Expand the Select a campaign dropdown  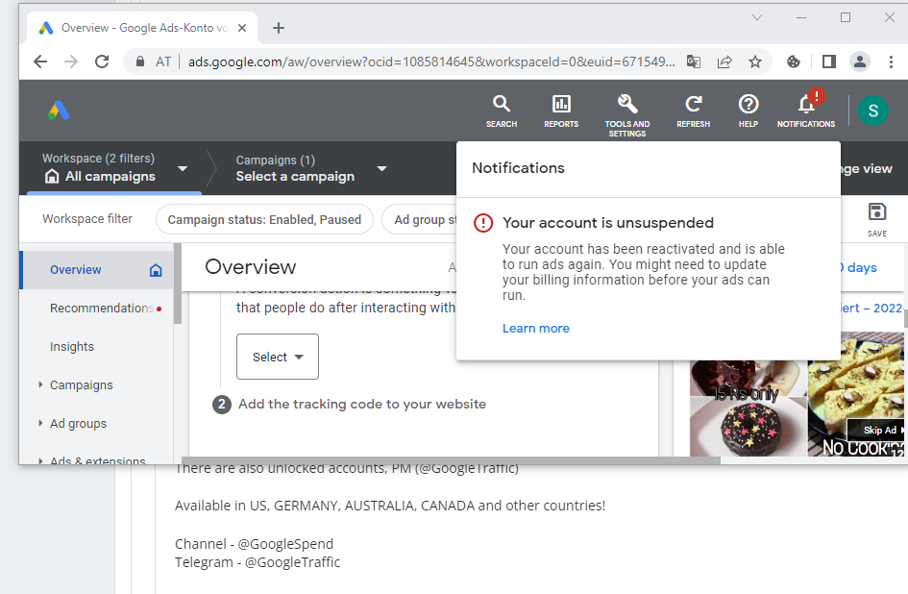381,168
